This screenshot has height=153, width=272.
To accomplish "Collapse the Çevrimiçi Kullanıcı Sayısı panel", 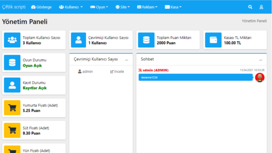I will [127, 60].
